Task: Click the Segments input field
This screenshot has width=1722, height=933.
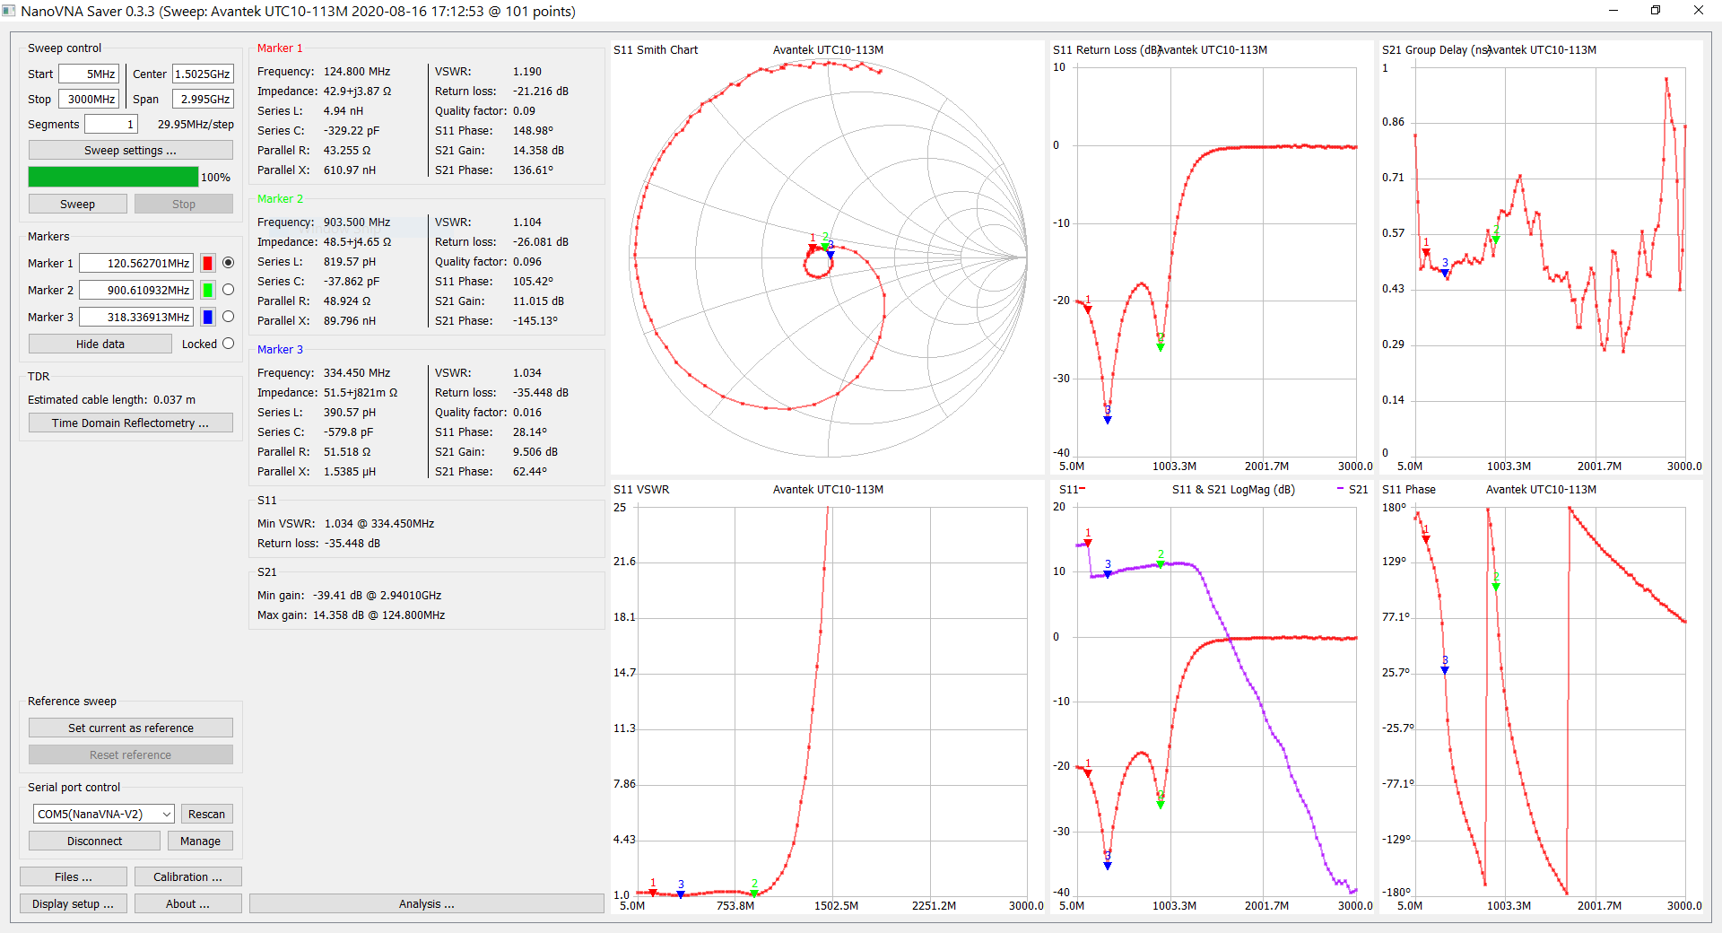Action: (111, 124)
